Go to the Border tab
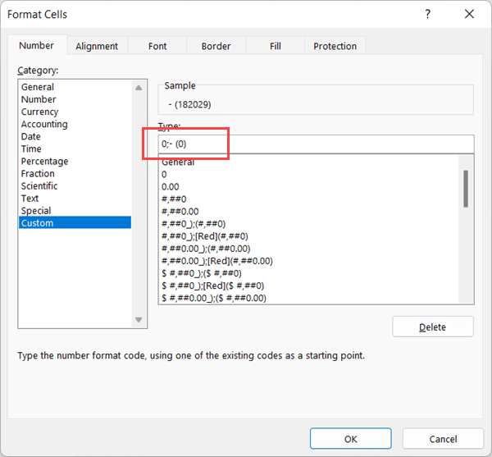Screen dimensions: 492x457 [x=216, y=46]
